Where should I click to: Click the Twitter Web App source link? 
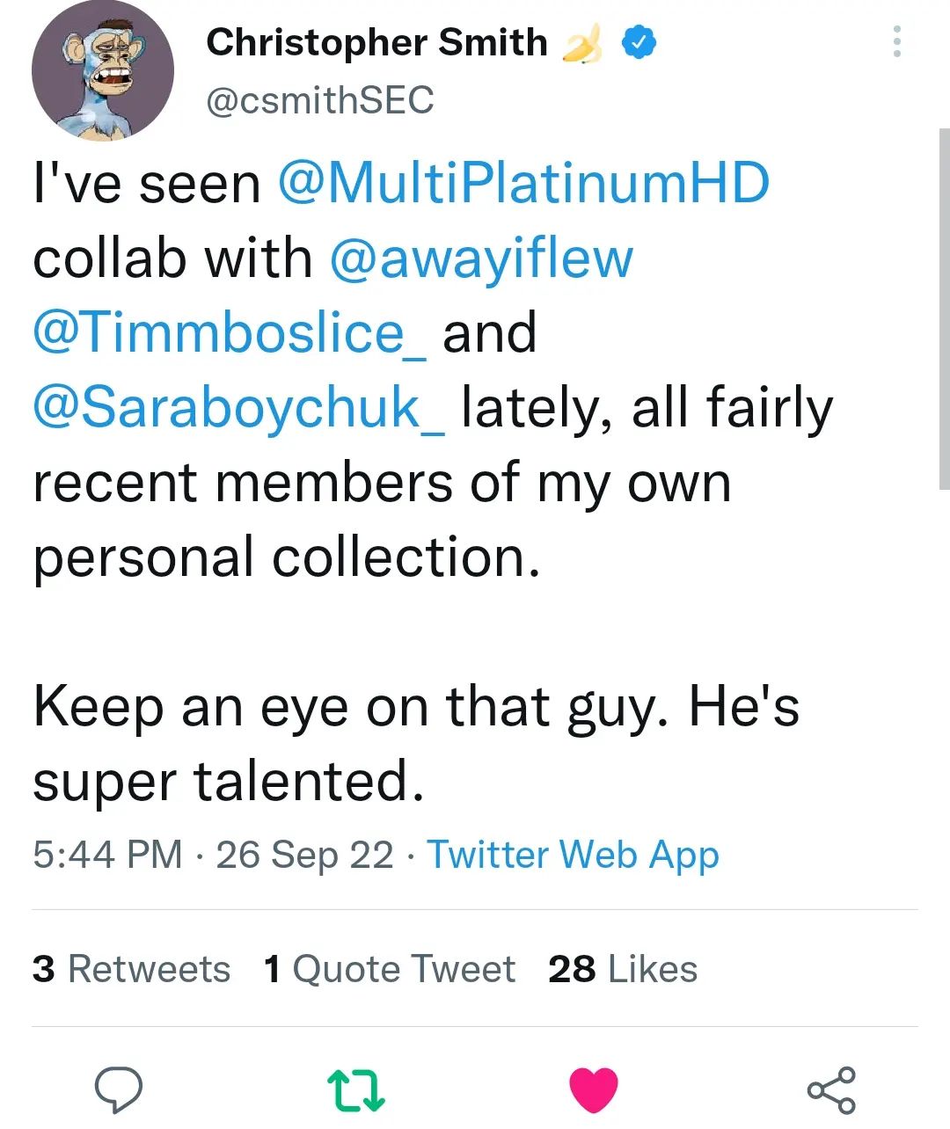pyautogui.click(x=573, y=855)
